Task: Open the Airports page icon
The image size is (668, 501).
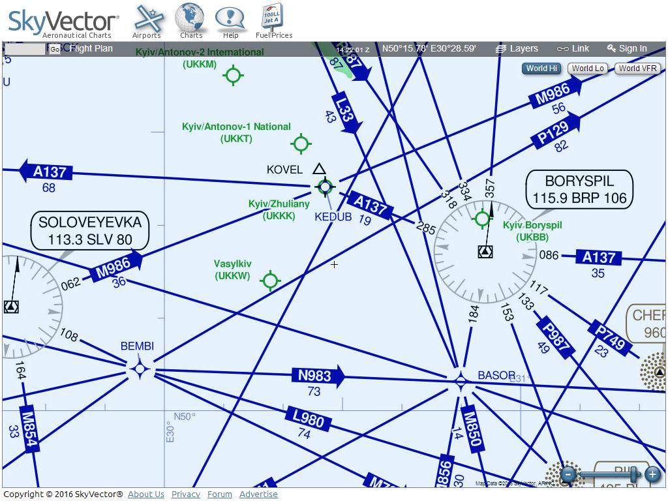Action: [147, 21]
